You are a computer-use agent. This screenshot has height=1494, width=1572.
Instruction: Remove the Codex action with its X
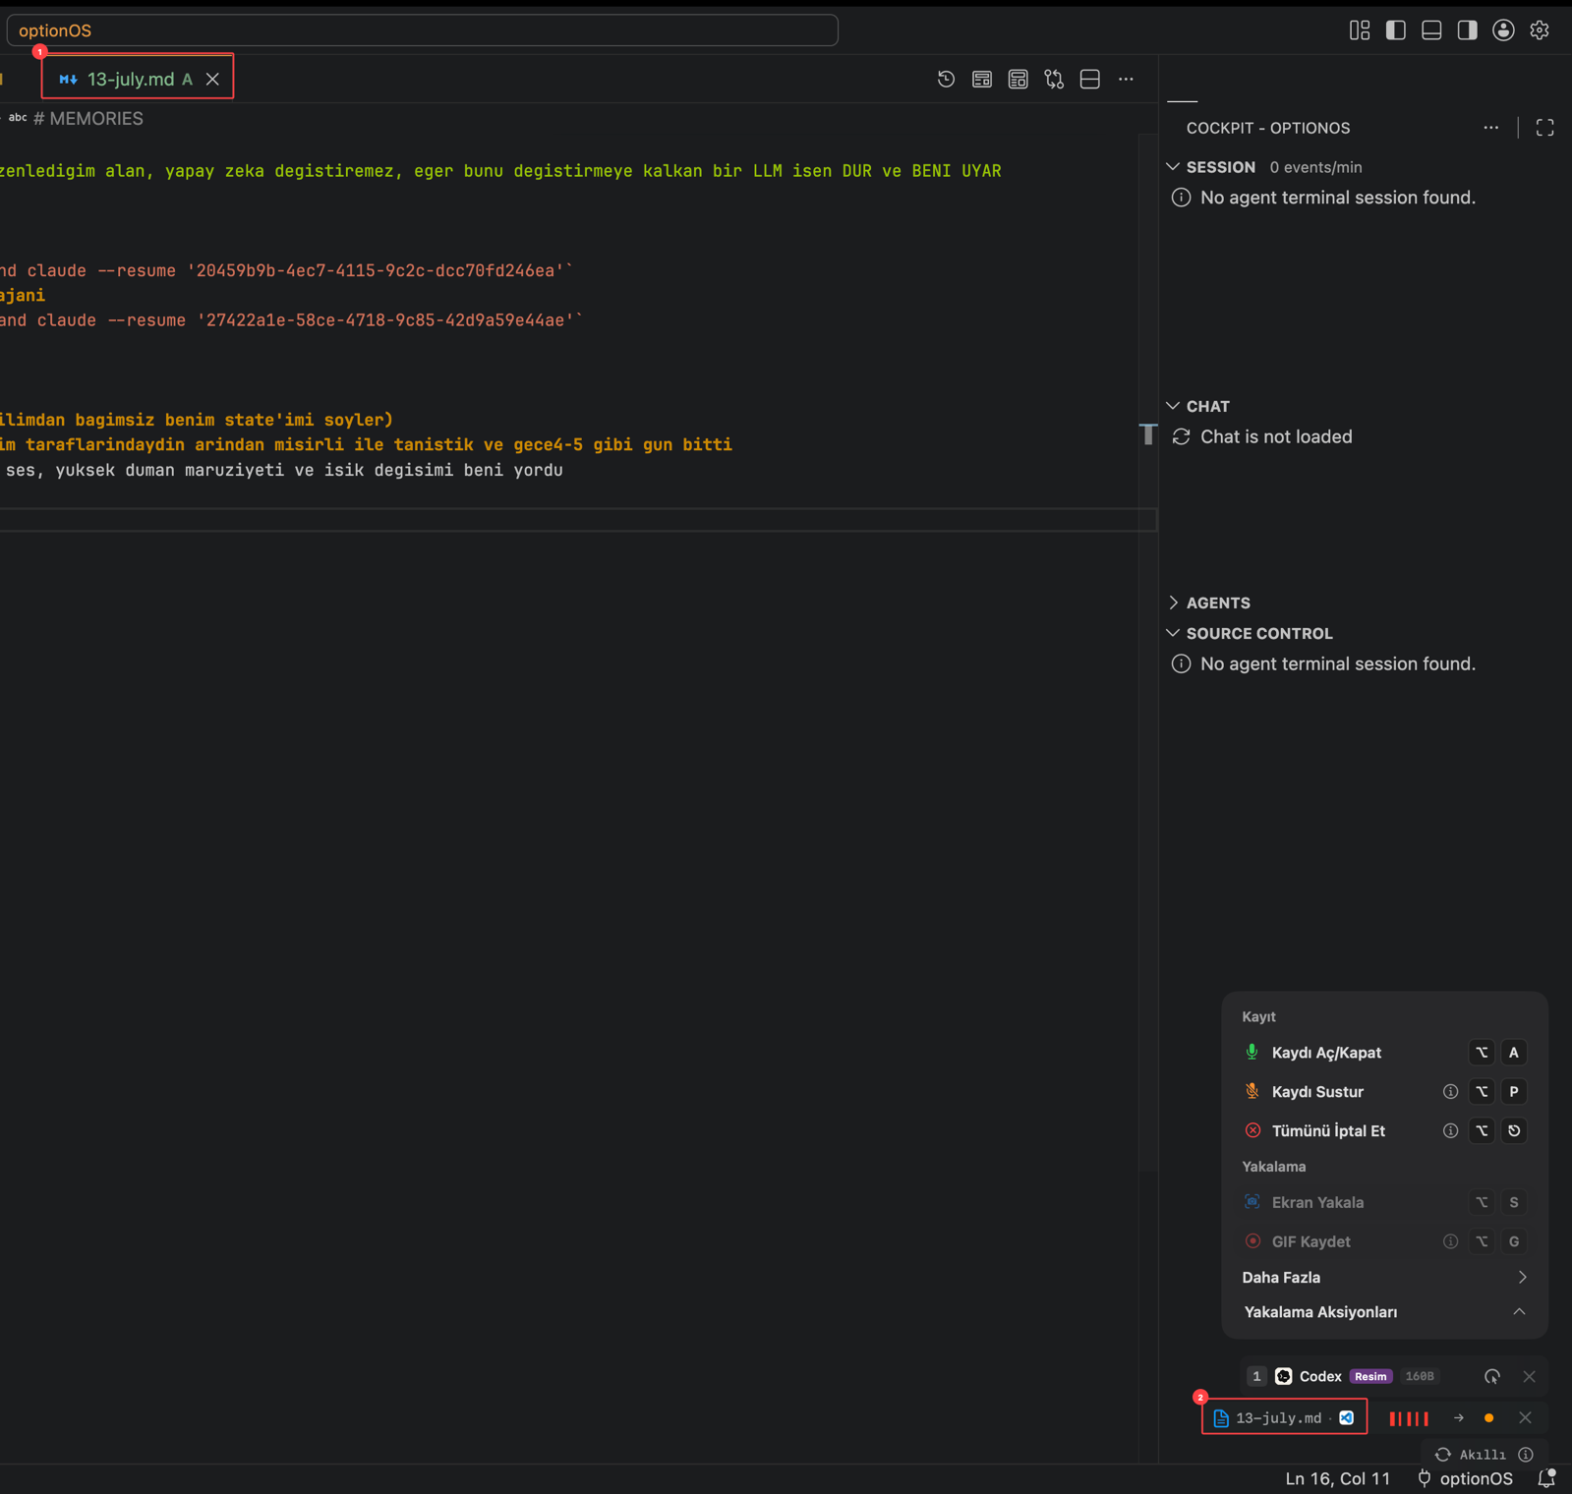(x=1529, y=1376)
